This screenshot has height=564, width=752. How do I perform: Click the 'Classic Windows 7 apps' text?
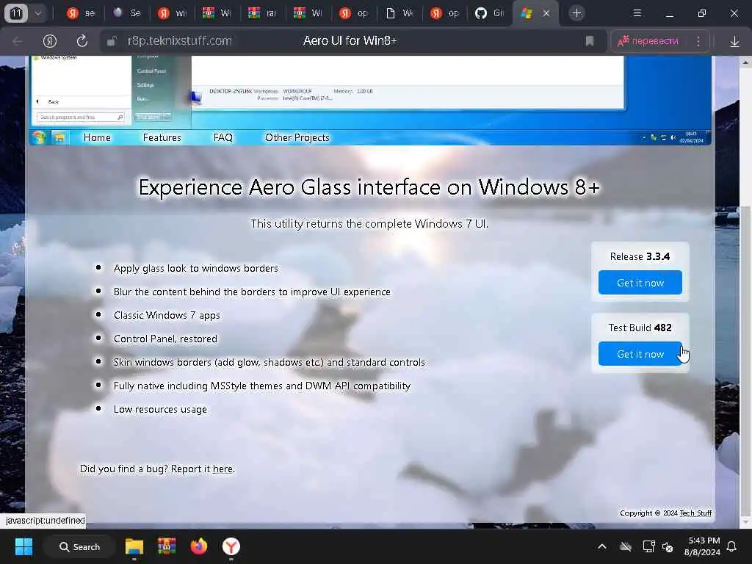[167, 316]
